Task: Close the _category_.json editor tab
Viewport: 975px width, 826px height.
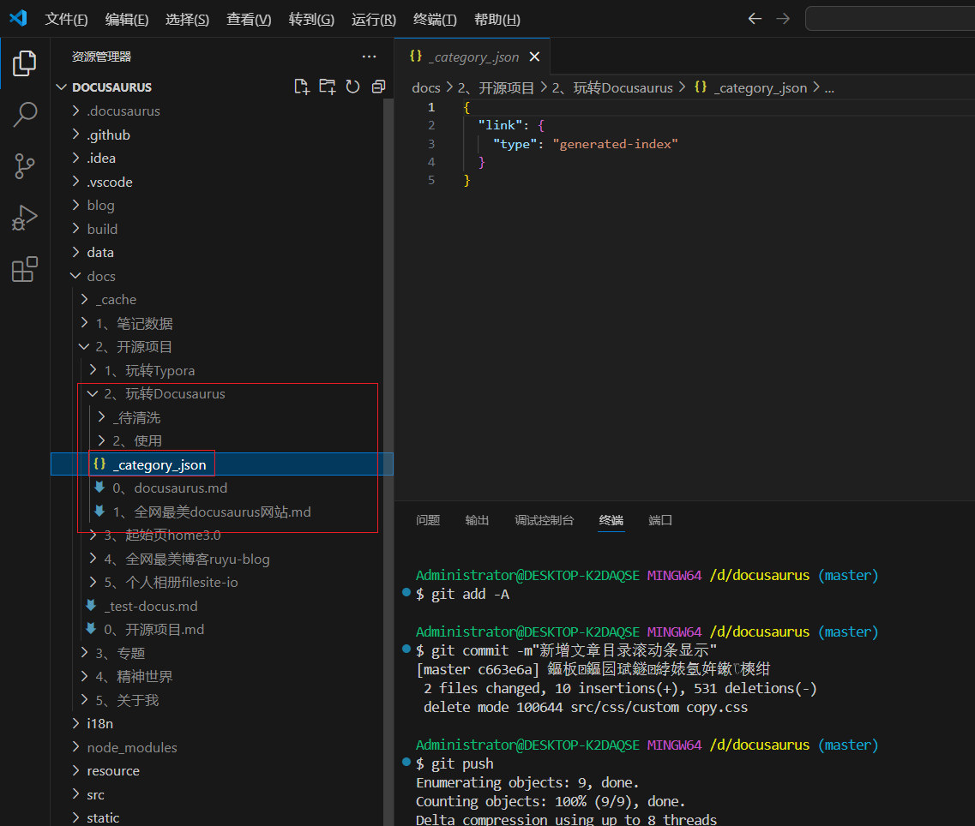Action: click(534, 57)
